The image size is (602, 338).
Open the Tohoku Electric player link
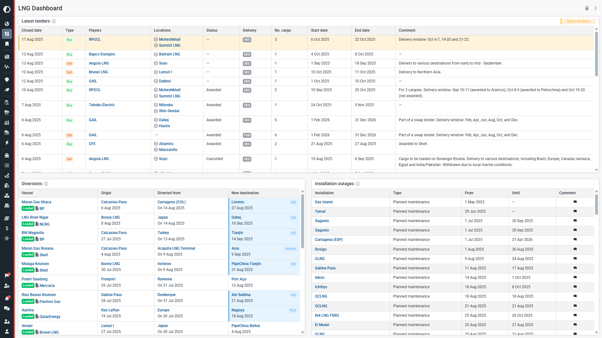(x=102, y=105)
